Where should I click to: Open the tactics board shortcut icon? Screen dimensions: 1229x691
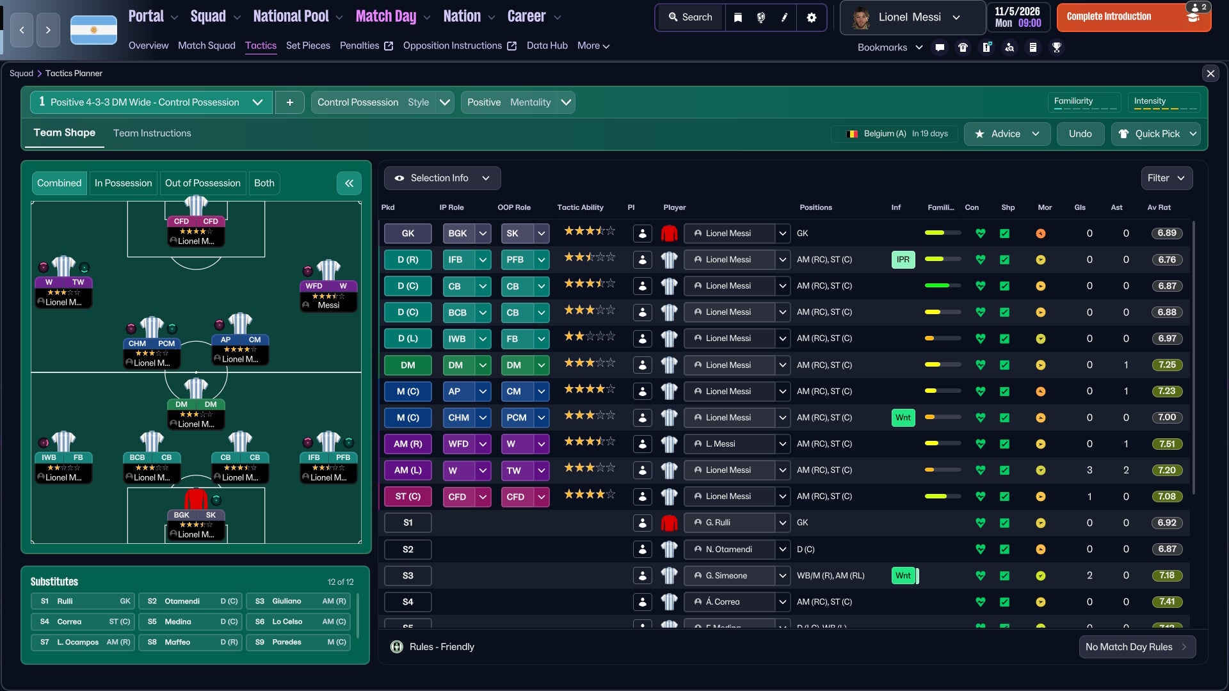coord(986,47)
